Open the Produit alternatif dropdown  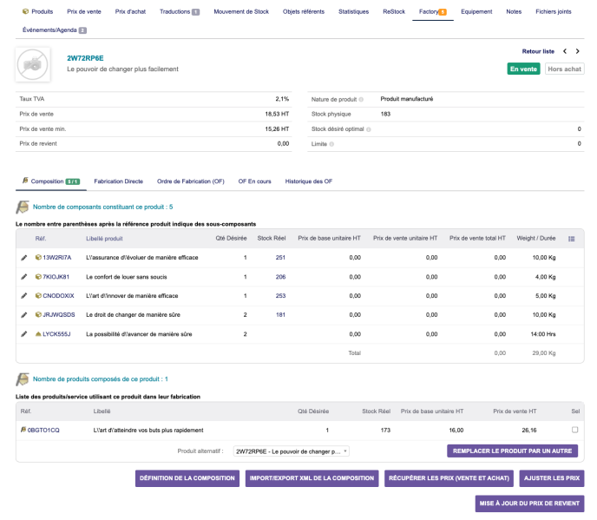click(292, 451)
